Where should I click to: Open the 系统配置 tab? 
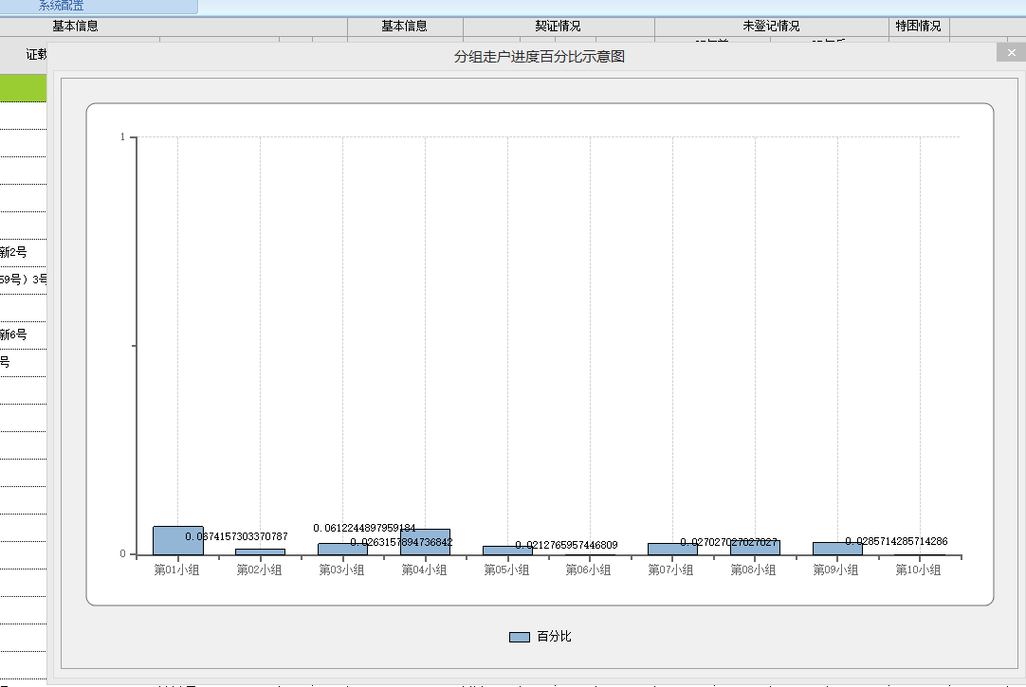61,7
